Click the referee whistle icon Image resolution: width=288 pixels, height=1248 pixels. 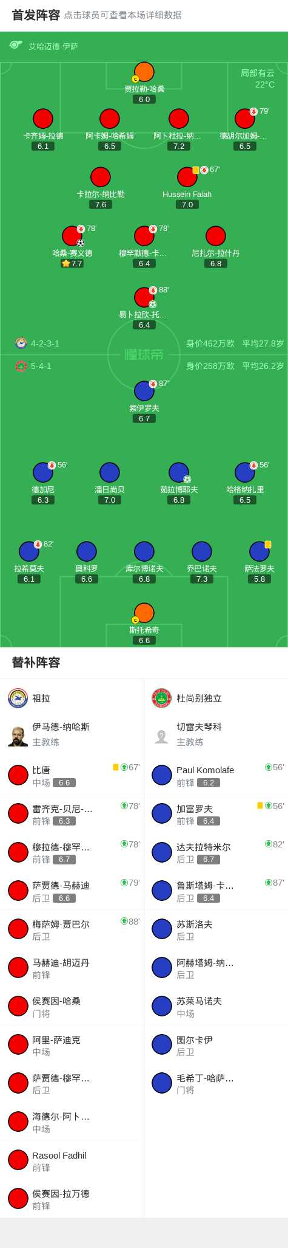click(x=16, y=45)
